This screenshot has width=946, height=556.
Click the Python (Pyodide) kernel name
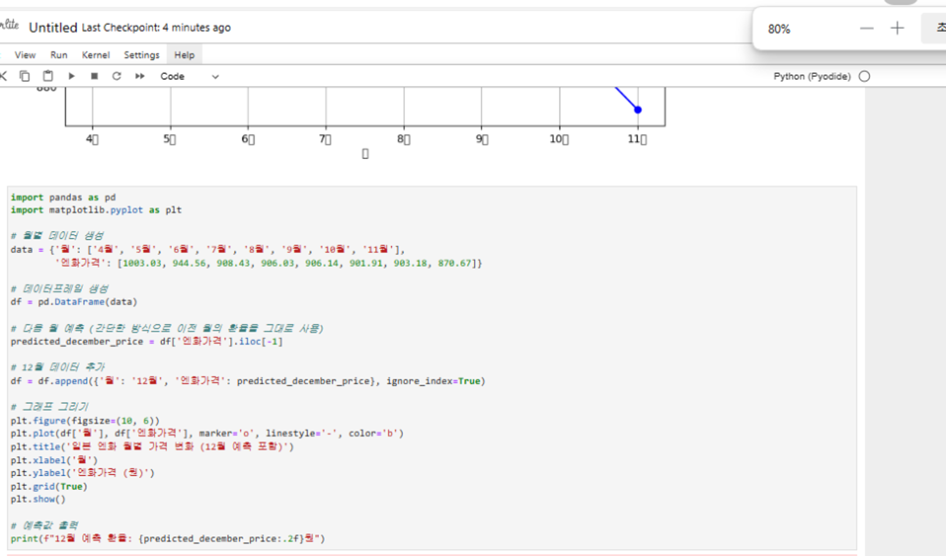coord(812,76)
